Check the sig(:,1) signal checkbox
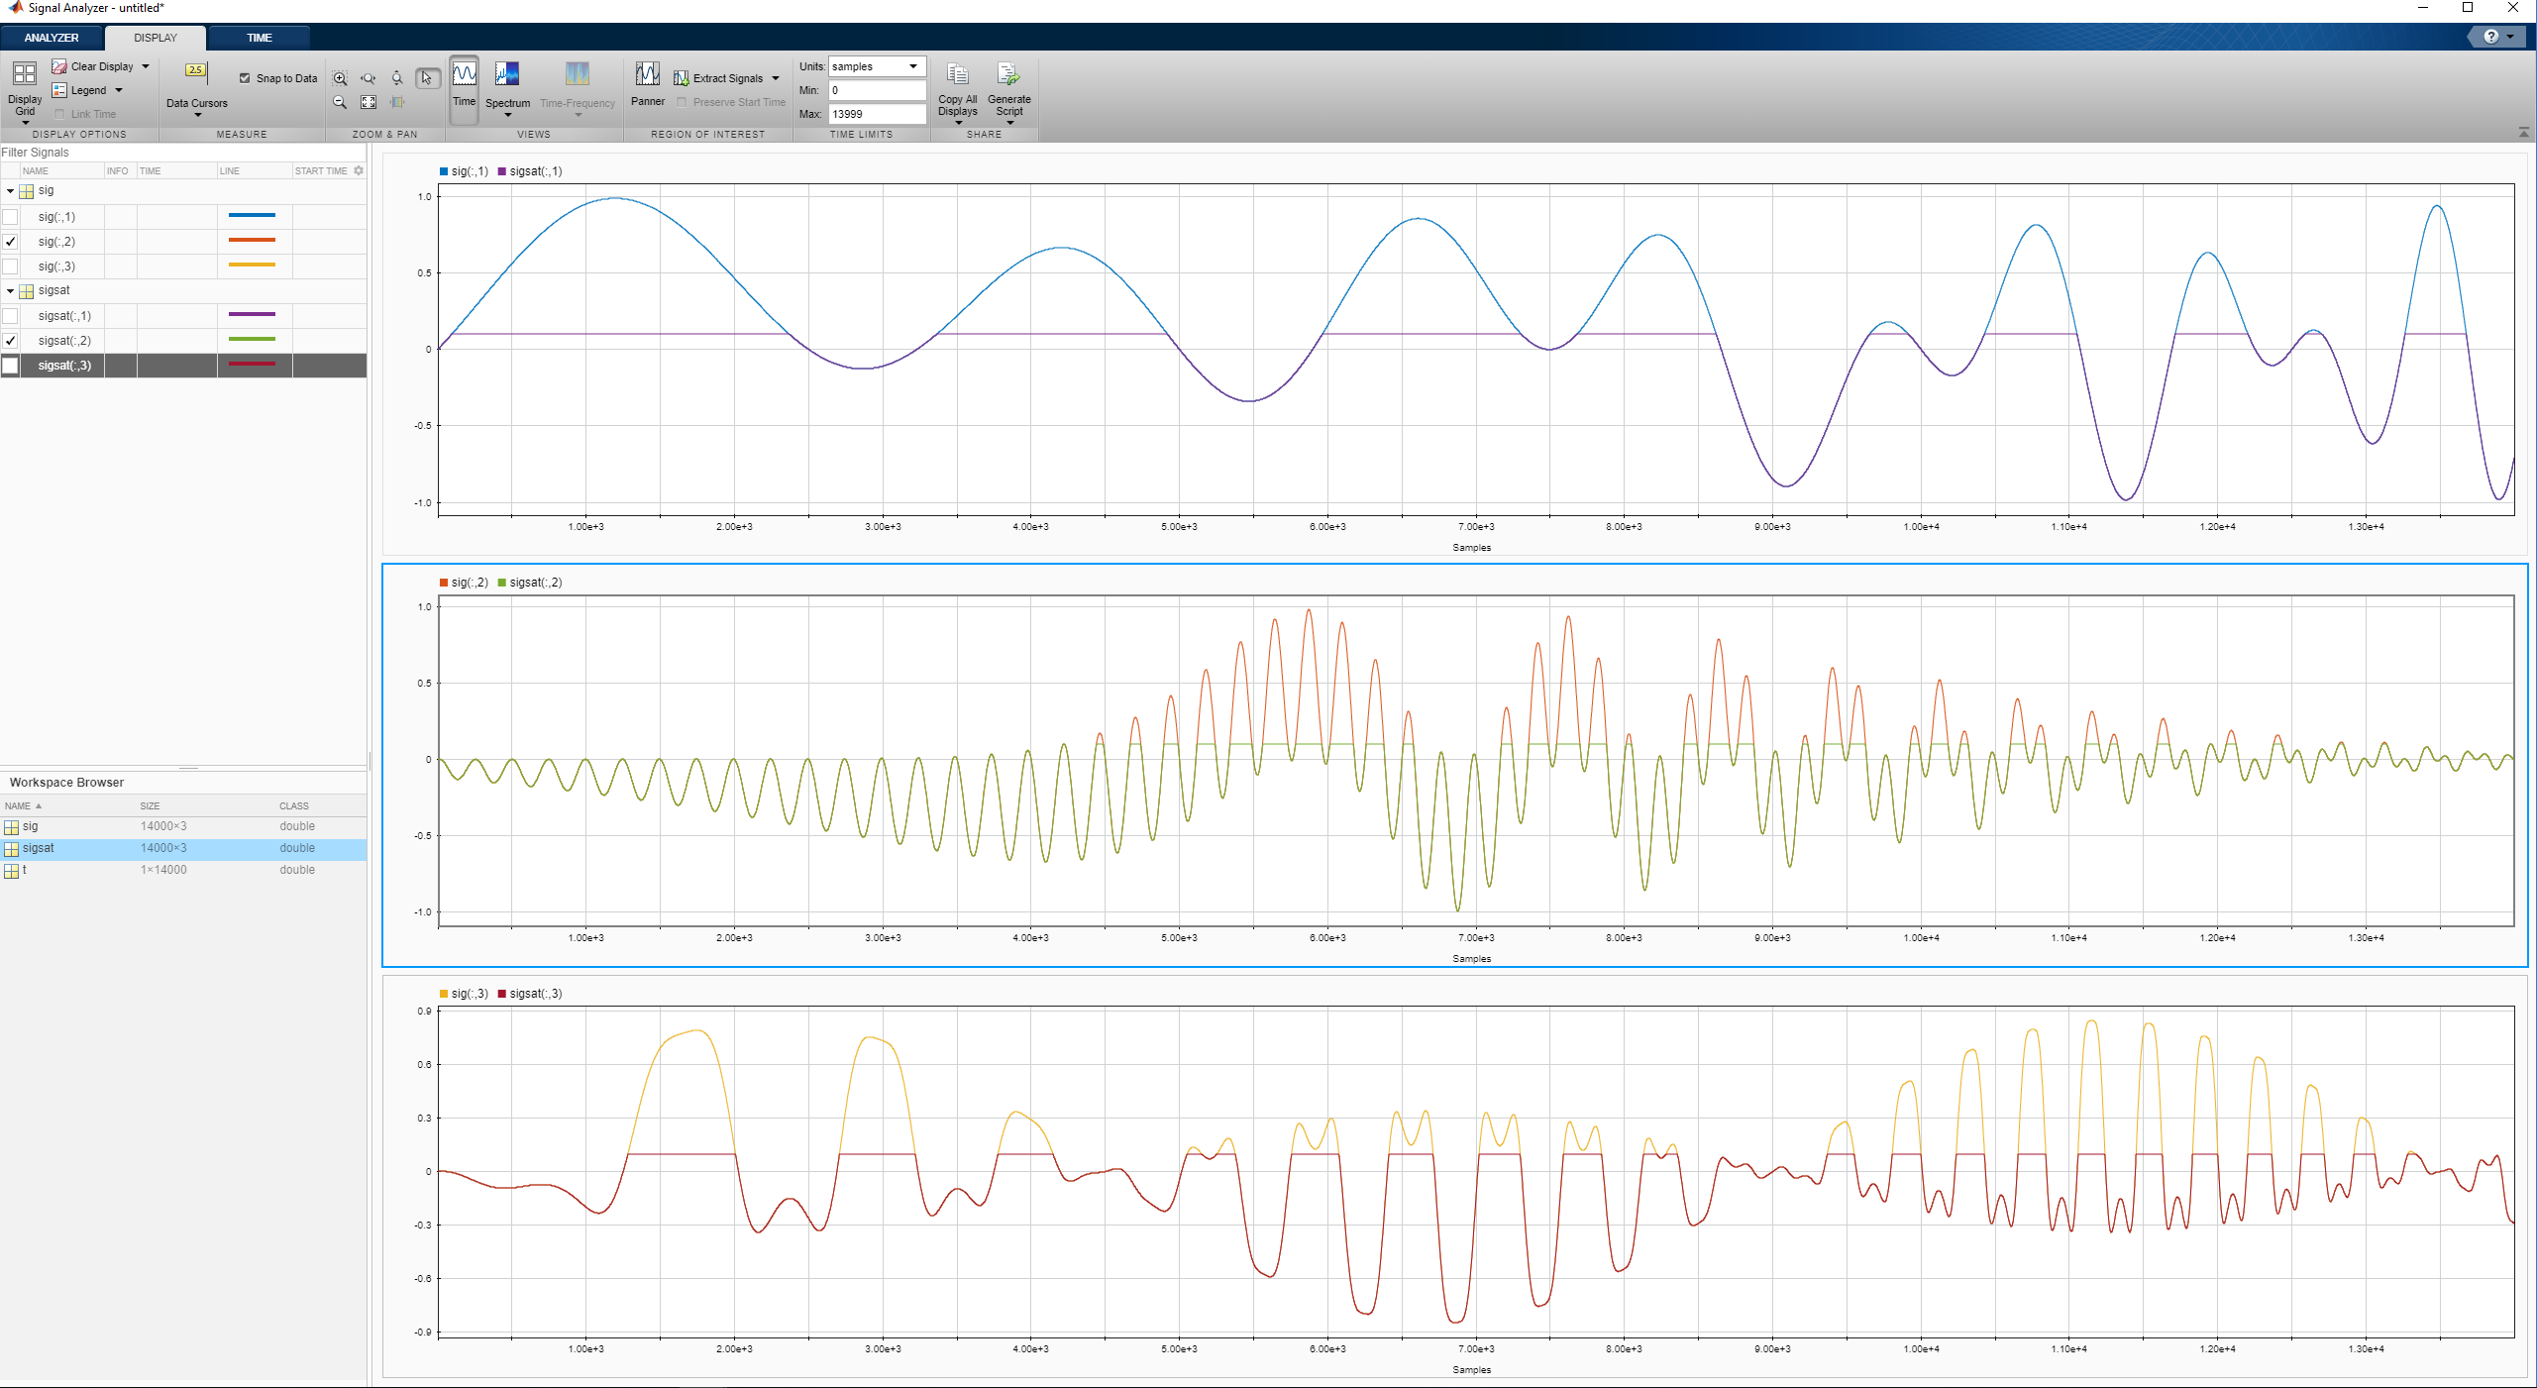Viewport: 2537px width, 1388px height. coord(11,217)
